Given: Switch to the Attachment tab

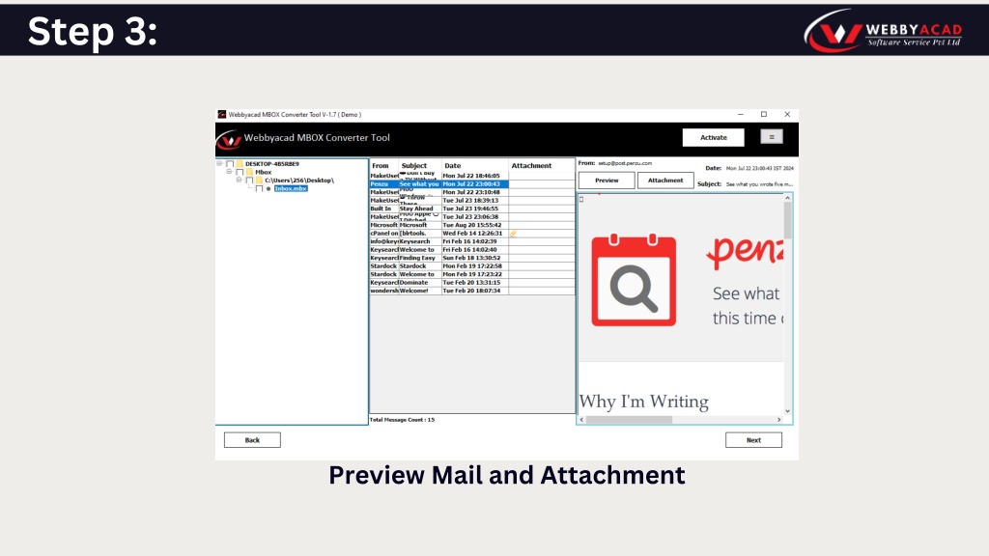Looking at the screenshot, I should 665,181.
